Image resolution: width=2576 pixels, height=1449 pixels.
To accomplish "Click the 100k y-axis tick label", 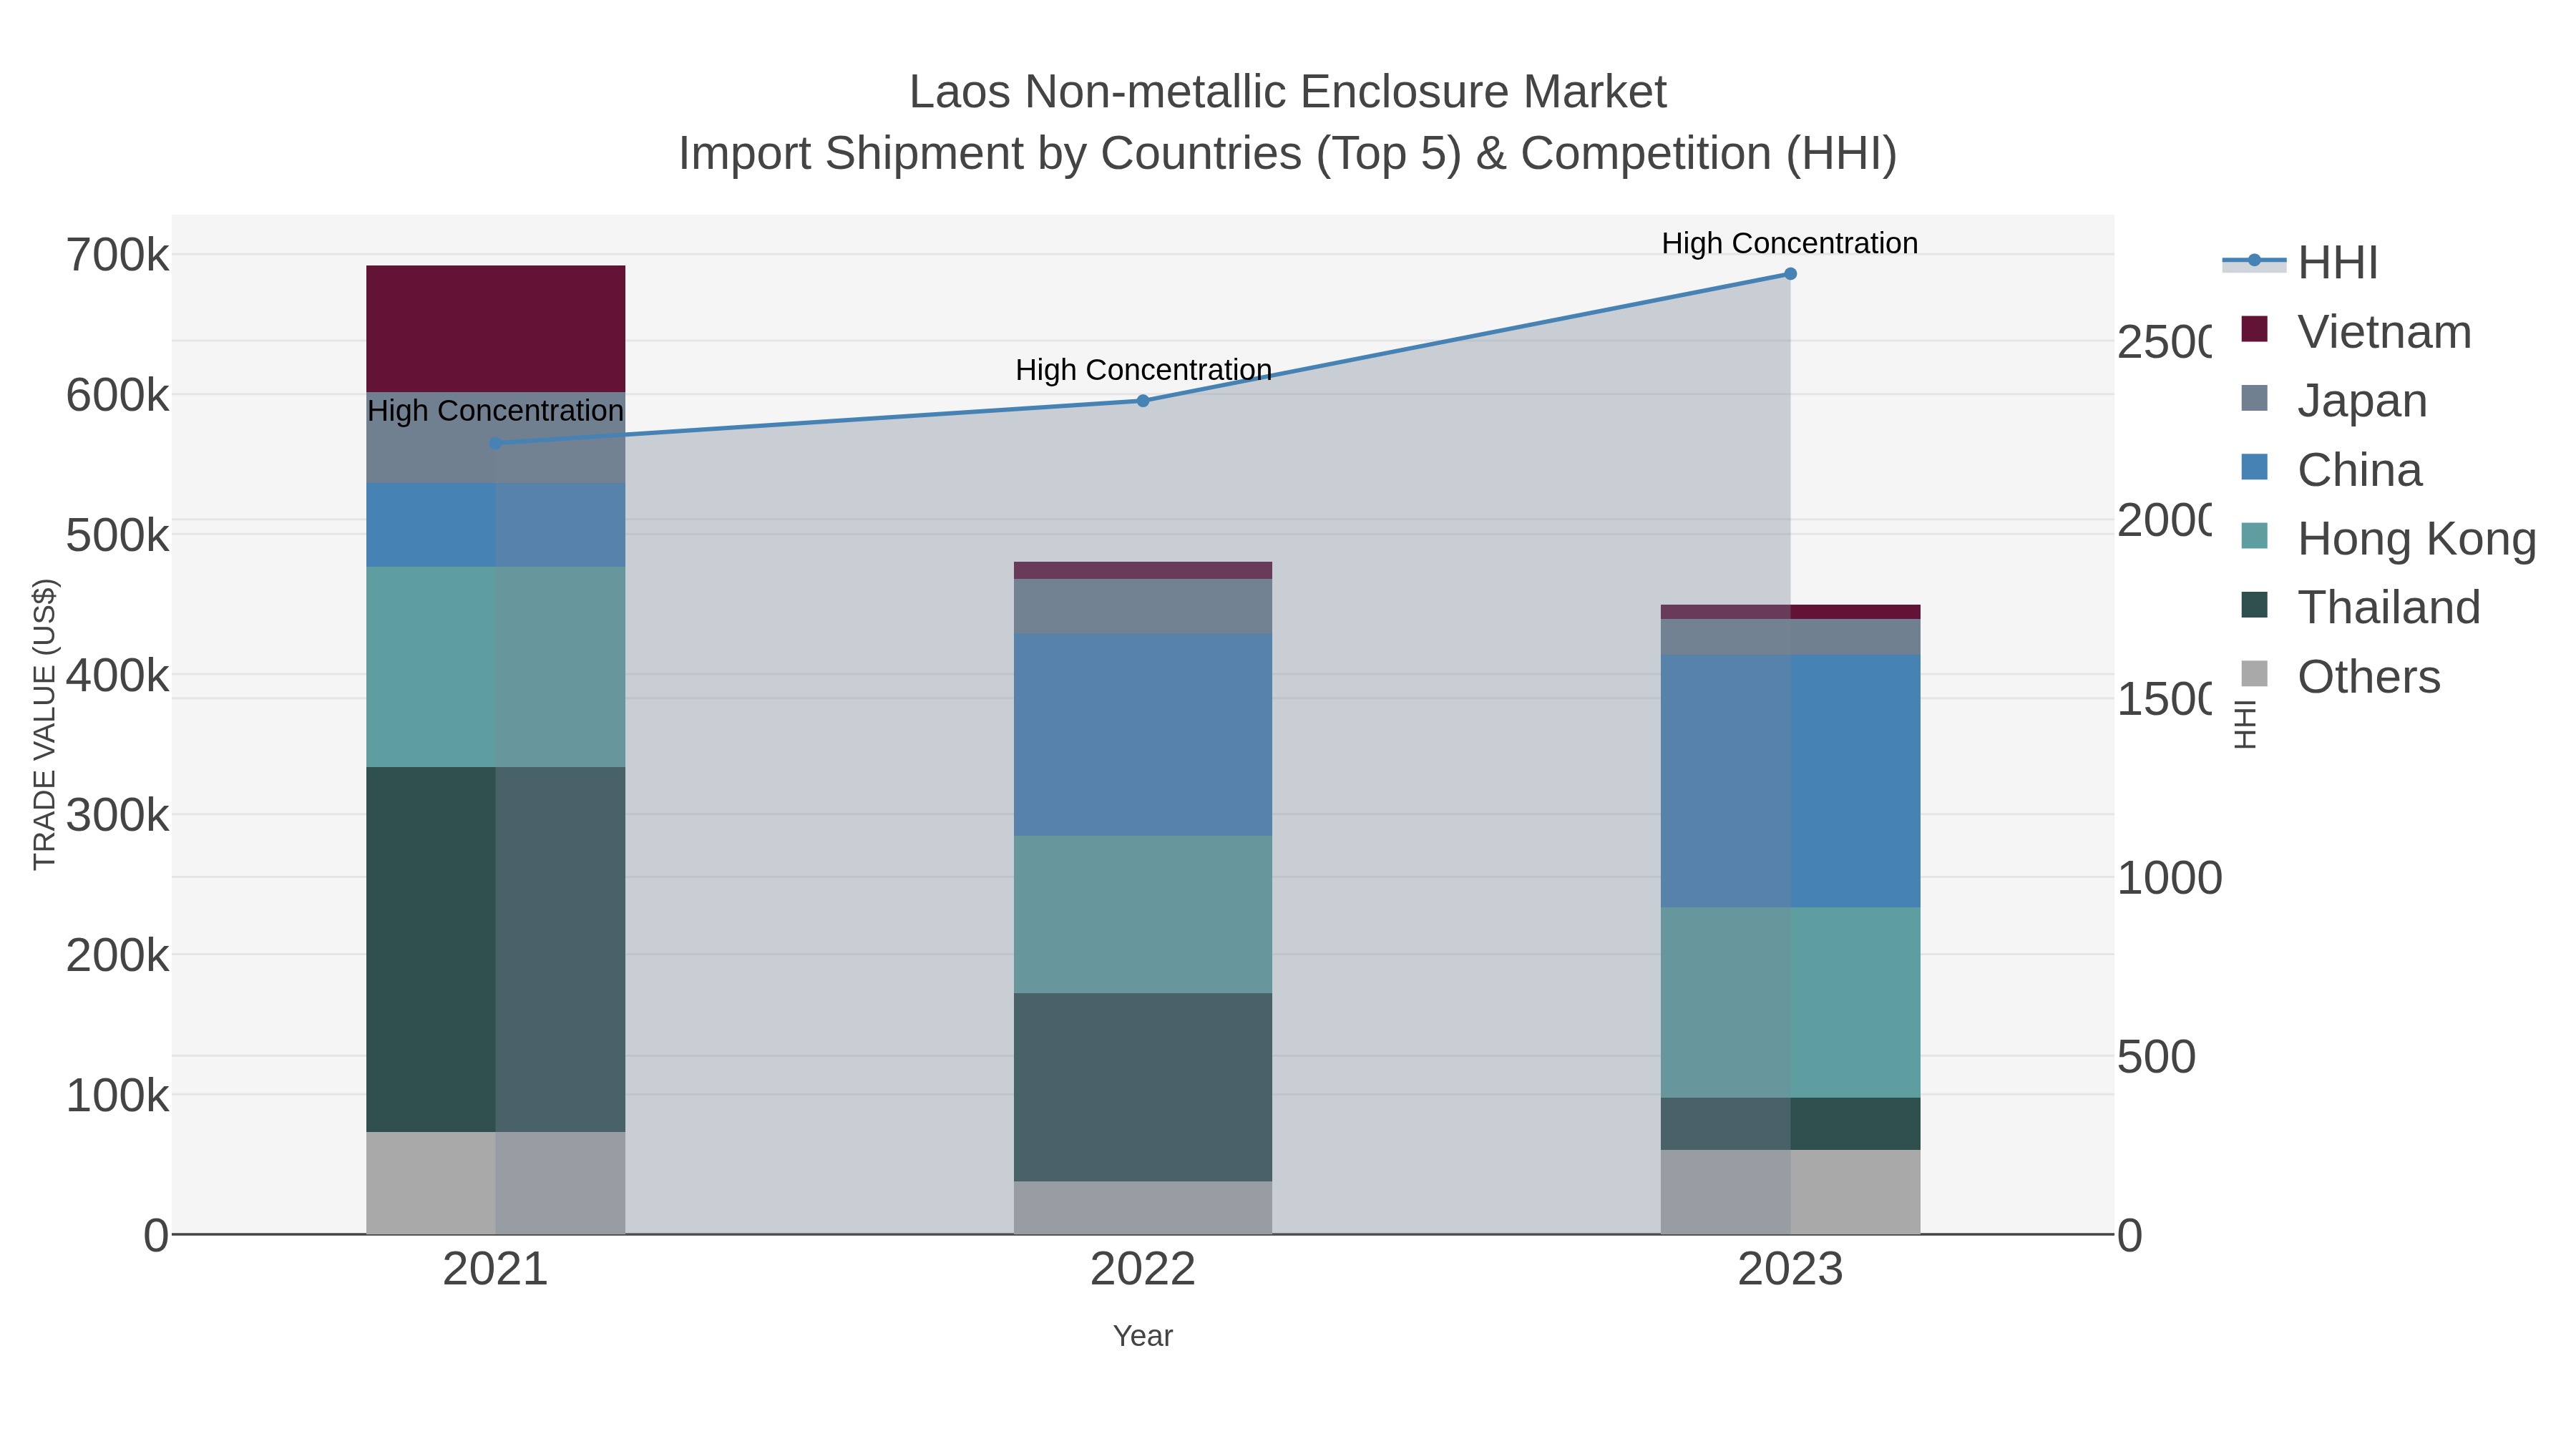I will (118, 1095).
